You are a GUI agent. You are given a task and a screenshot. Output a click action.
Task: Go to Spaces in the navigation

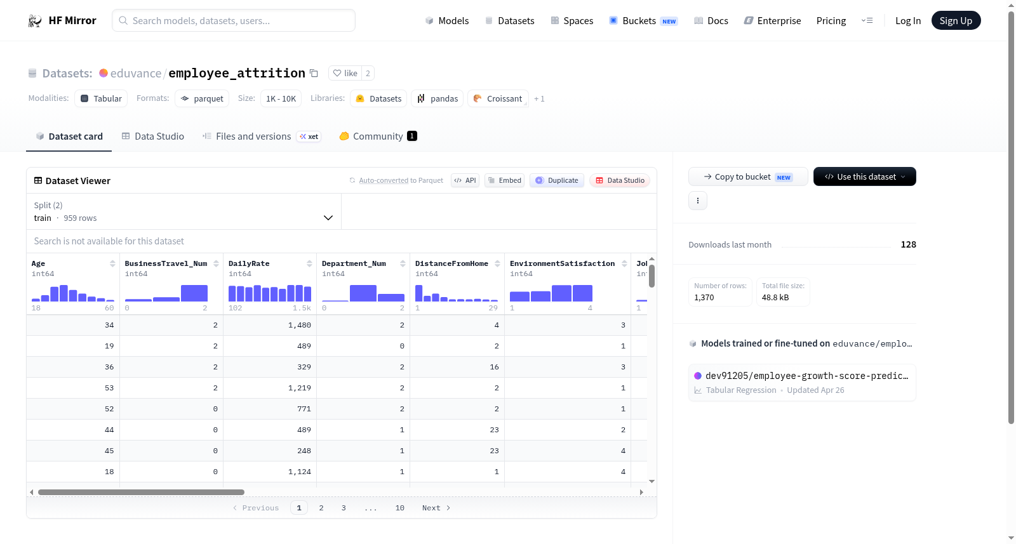[x=572, y=21]
